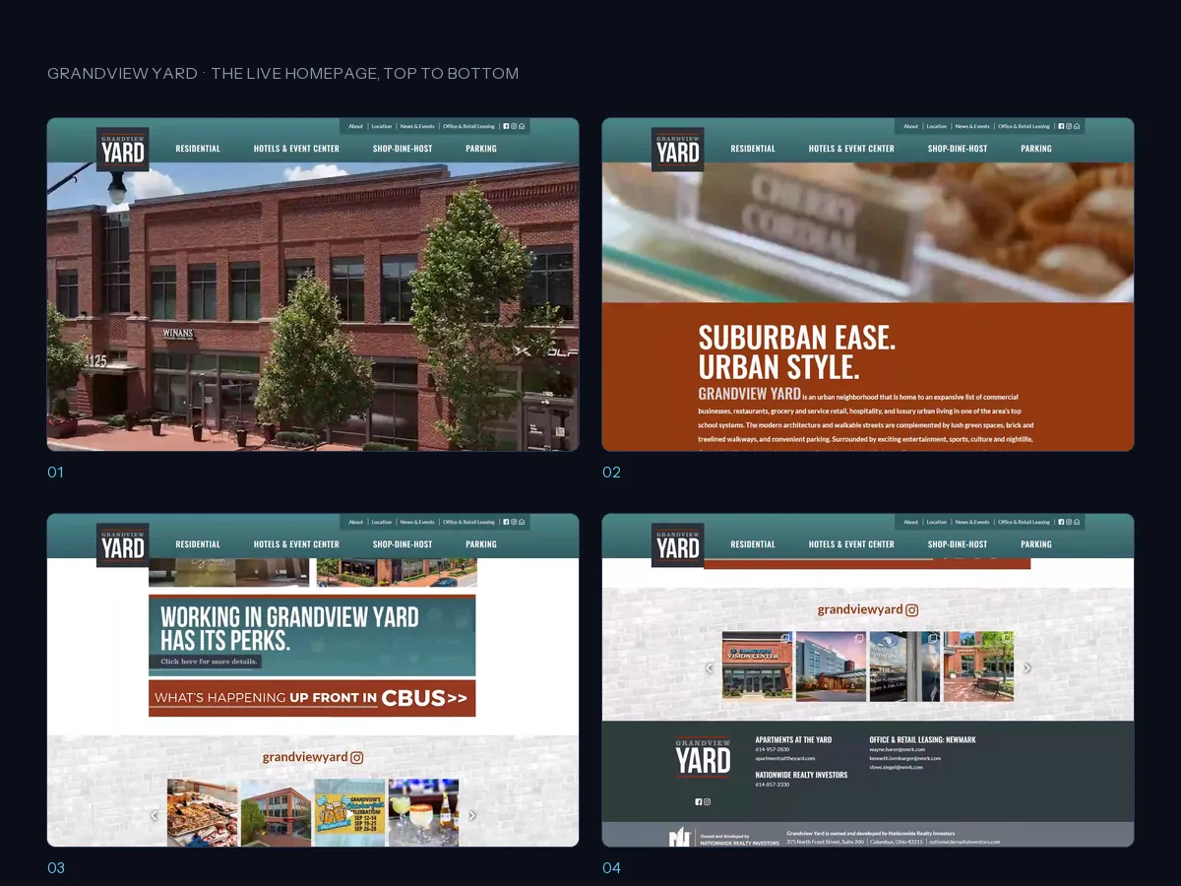The image size is (1181, 886).
Task: Open the pastries Instagram thumbnail in screenshot 03
Action: pyautogui.click(x=203, y=813)
